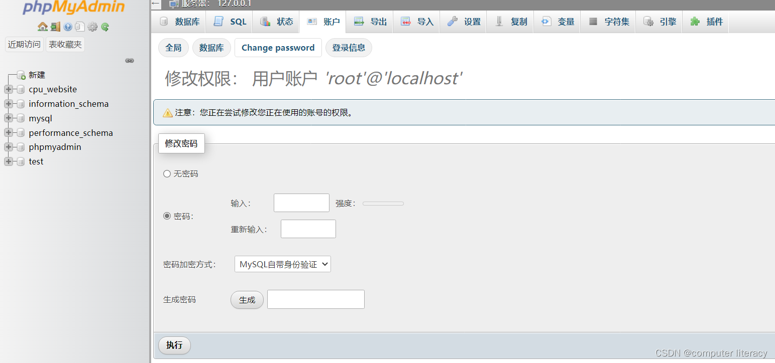
Task: Click the password 强度 strength meter
Action: click(x=383, y=204)
